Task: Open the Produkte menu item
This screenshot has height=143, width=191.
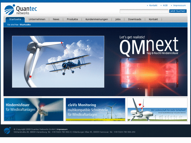Action: [x=72, y=19]
